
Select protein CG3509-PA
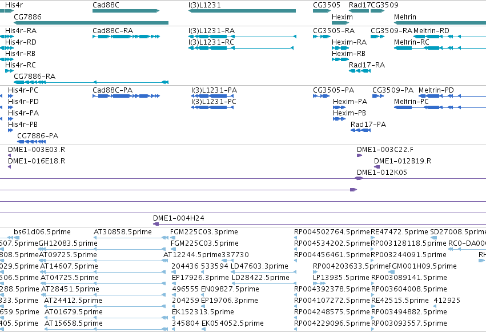(x=393, y=90)
